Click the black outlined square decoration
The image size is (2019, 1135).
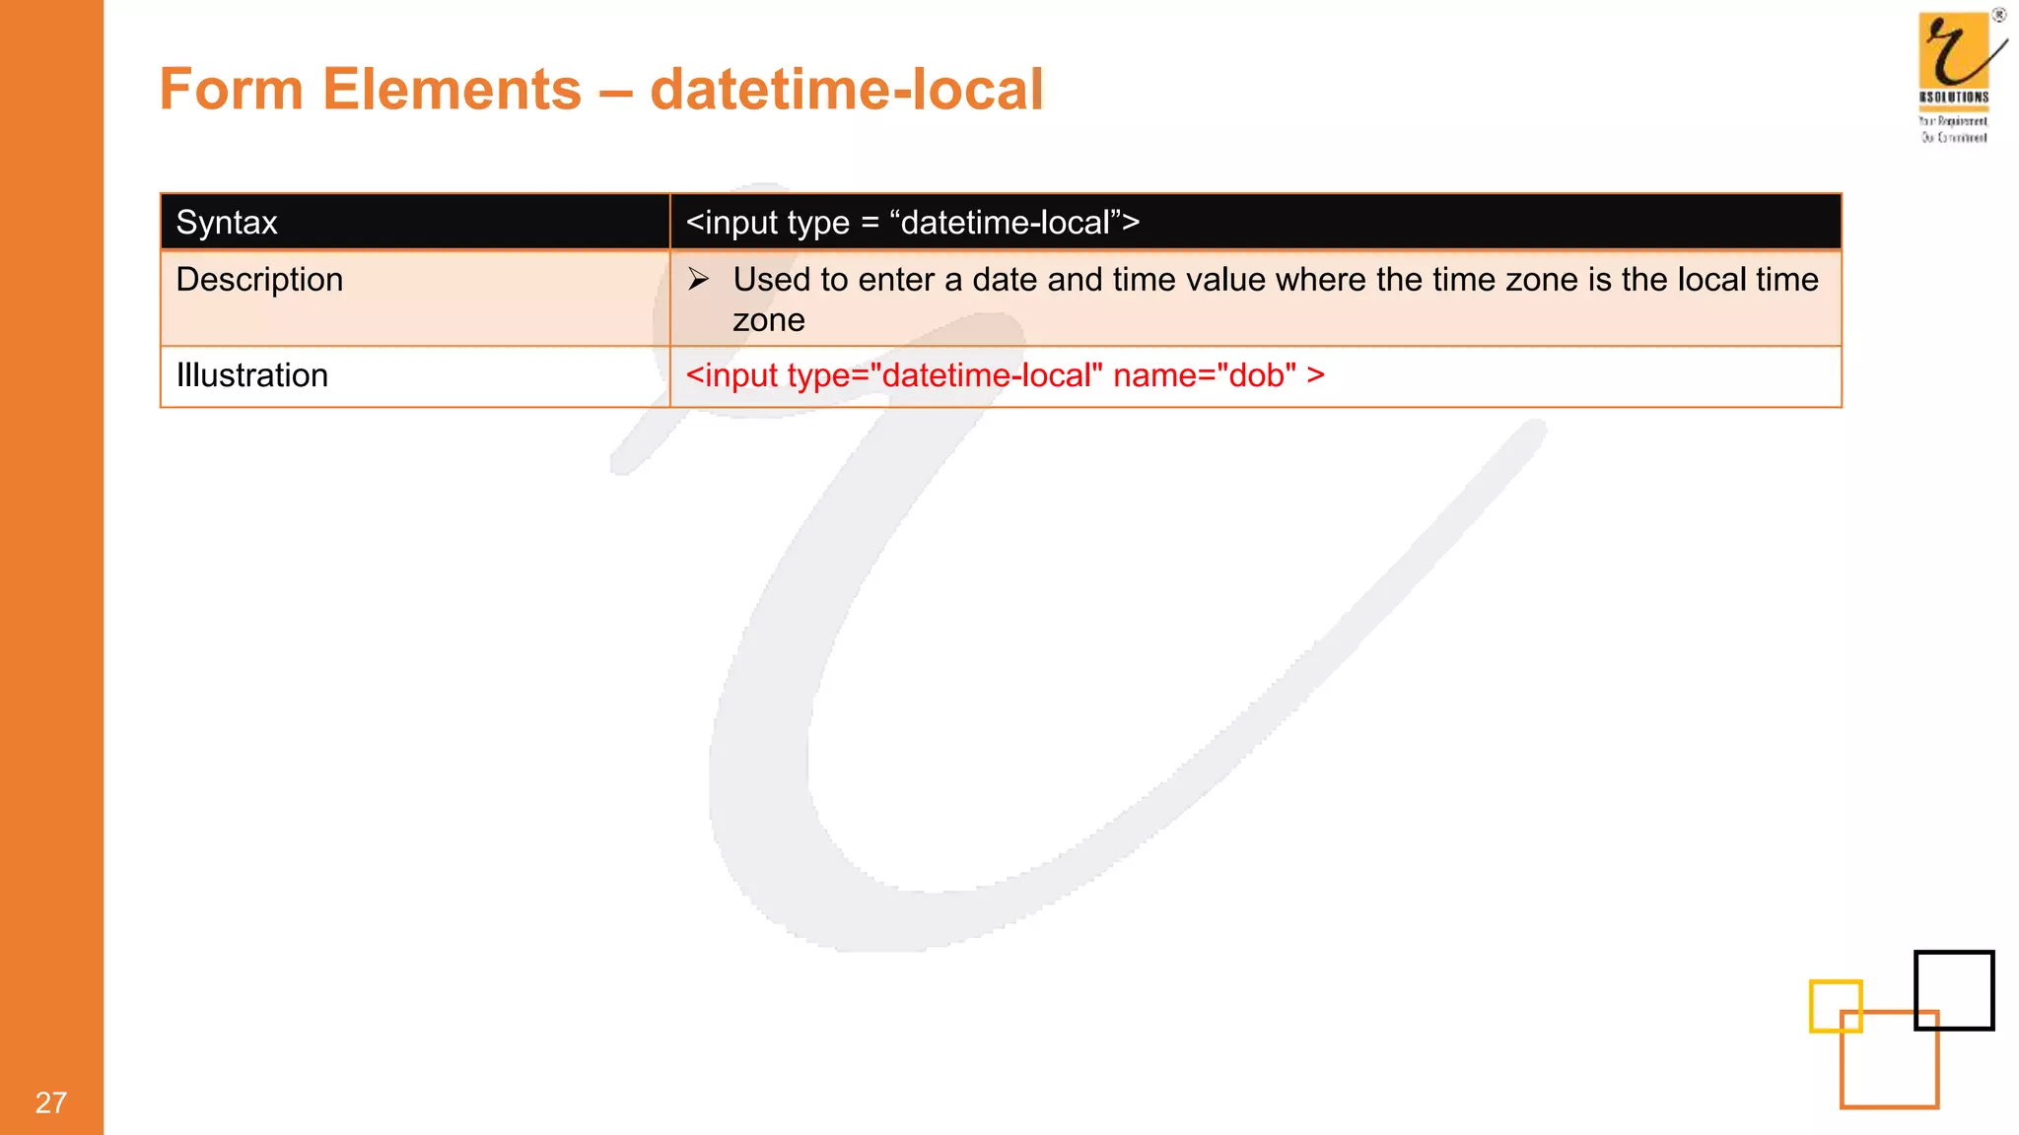click(1954, 989)
